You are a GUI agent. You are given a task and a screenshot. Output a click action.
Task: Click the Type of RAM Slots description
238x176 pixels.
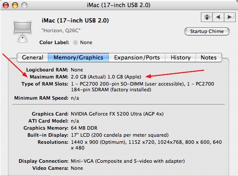coord(142,87)
